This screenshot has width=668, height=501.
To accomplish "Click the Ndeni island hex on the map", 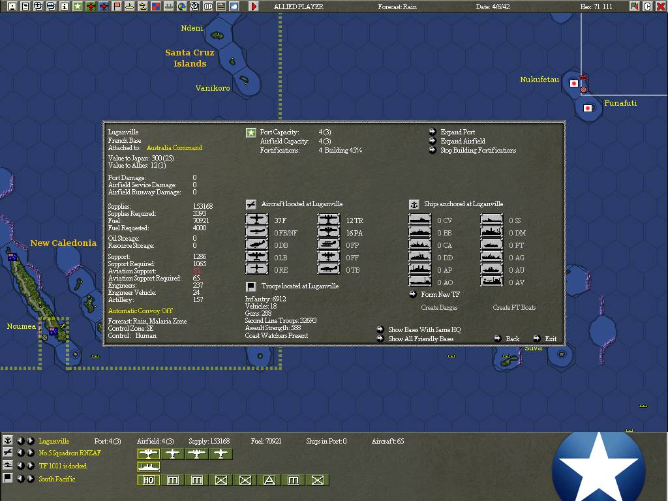I will pyautogui.click(x=217, y=35).
